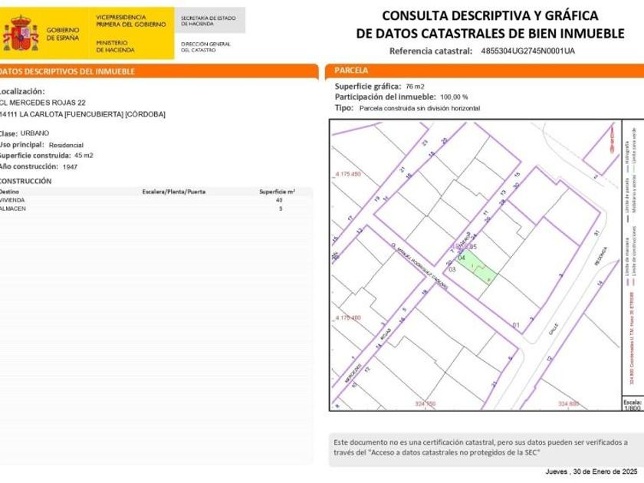Click the 'Destino' column header

tap(9, 192)
